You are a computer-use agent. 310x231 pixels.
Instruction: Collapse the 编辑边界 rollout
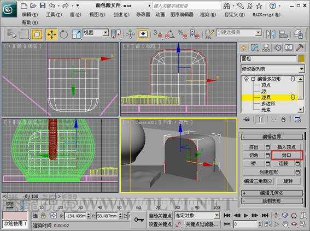coord(272,137)
